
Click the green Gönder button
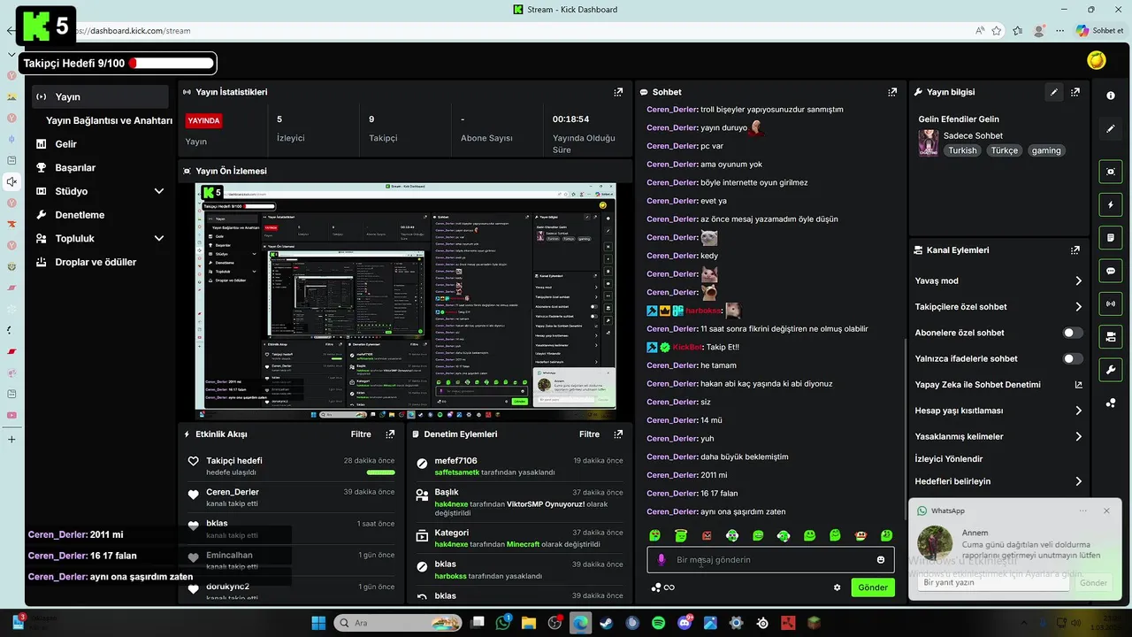872,587
